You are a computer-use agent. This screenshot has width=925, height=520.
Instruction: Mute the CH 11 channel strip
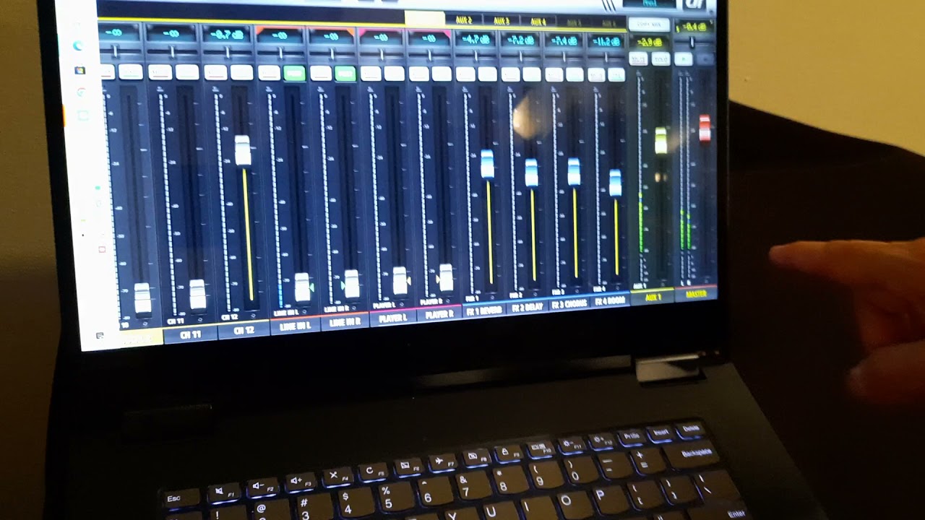(160, 72)
